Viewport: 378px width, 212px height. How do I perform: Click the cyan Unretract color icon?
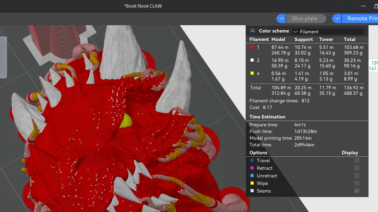click(252, 176)
